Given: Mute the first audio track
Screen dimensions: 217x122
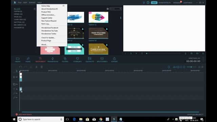Looking at the screenshot, I should tap(17, 94).
